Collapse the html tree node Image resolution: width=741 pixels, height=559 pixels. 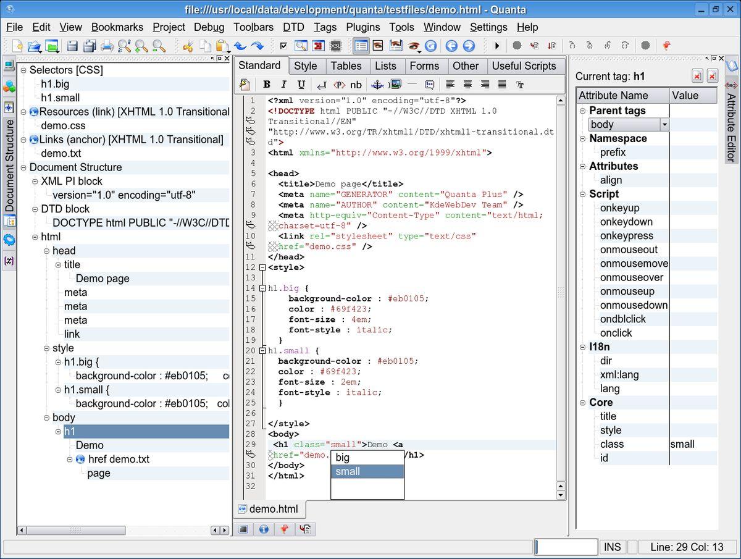click(35, 237)
